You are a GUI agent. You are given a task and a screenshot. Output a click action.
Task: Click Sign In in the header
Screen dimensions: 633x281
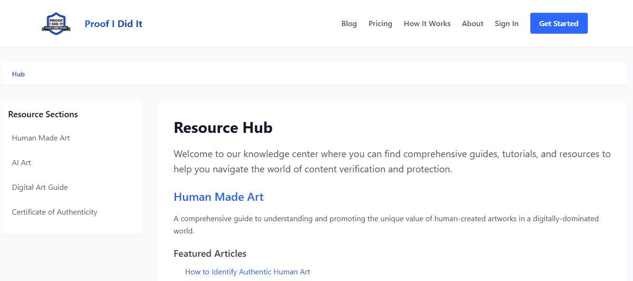pos(506,24)
